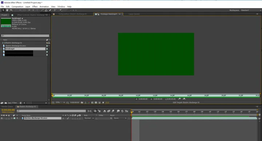Click the timeline current time 0;00;00;00 display
The height and width of the screenshot is (141, 262).
pos(8,110)
